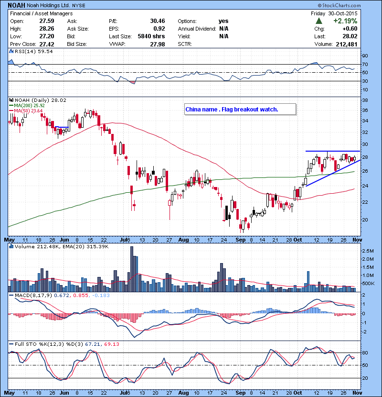Click the 'China name . Flag breakout watch.' annotation
The image size is (382, 397).
pos(232,110)
